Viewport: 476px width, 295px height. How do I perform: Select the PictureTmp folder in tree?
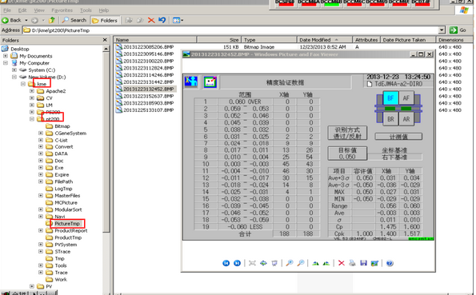tap(67, 223)
